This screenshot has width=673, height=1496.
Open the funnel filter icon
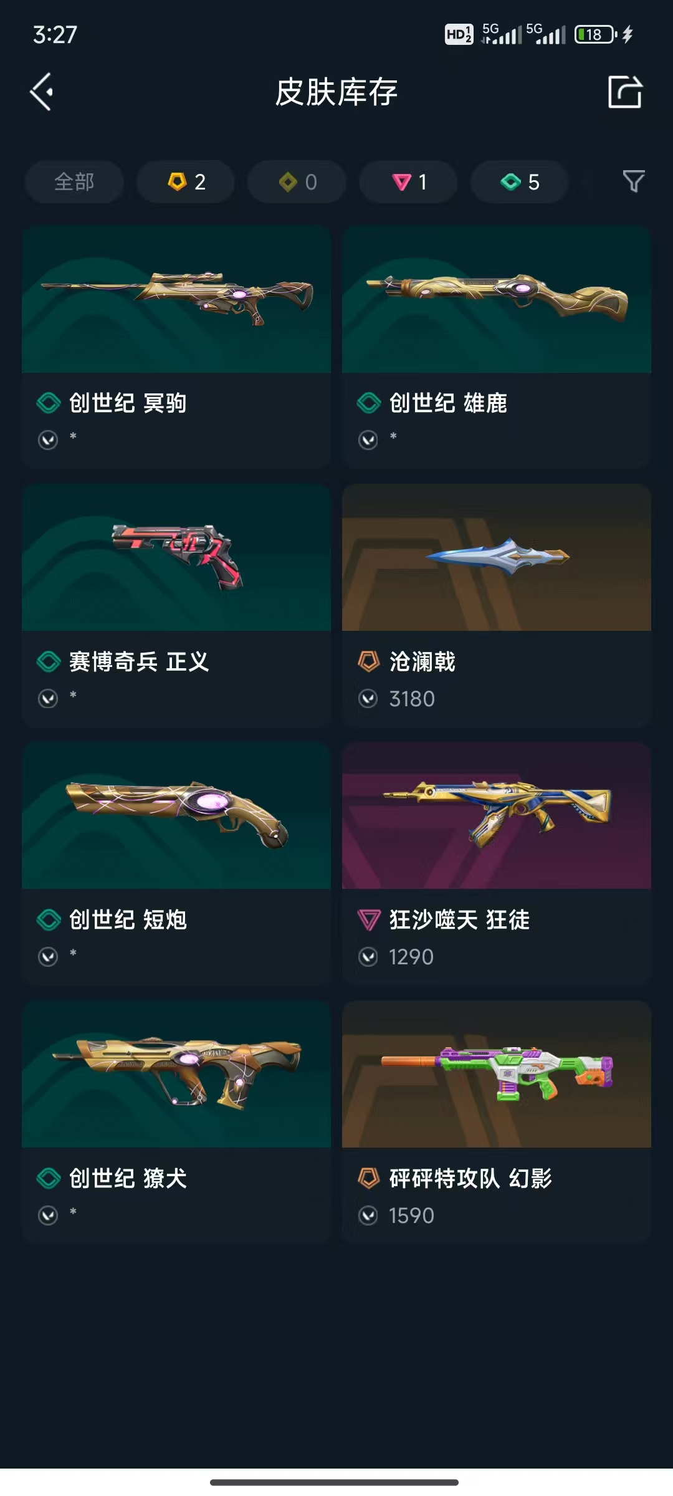tap(634, 181)
